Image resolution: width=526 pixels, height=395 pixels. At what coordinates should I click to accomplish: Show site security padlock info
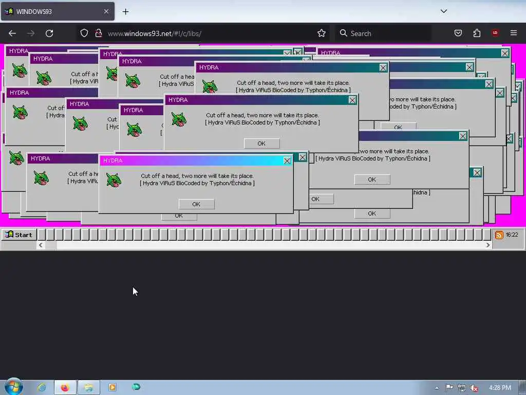click(x=98, y=33)
